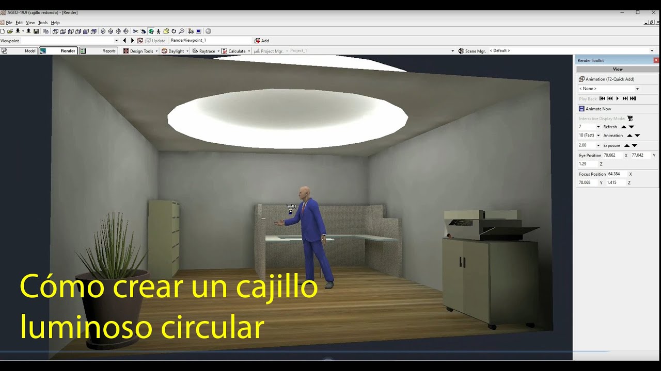Click the rotate view circular arrow icon
661x371 pixels.
[x=174, y=31]
